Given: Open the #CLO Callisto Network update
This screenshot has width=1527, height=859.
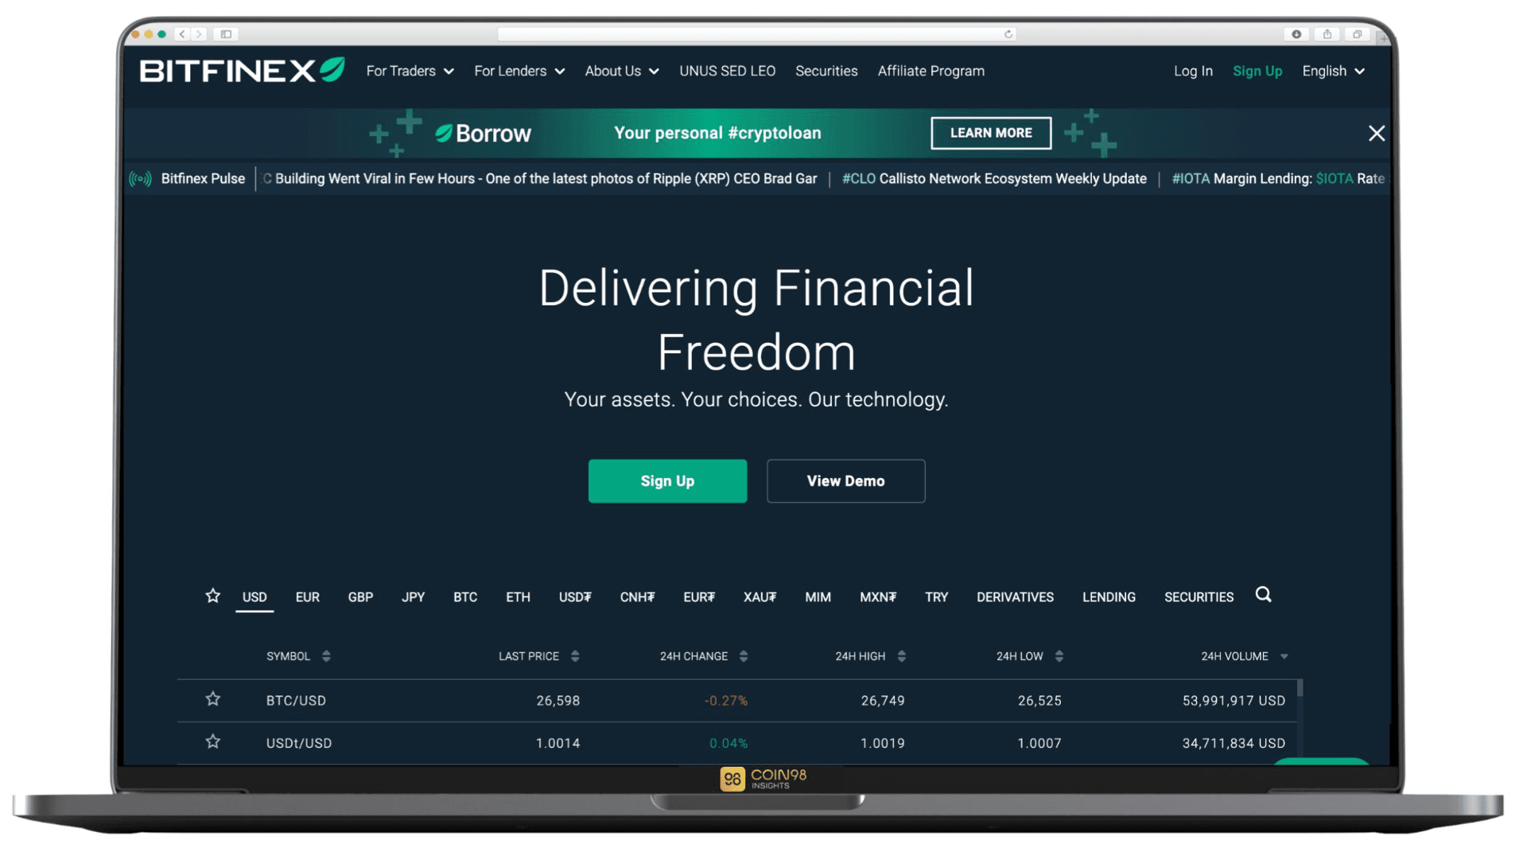Looking at the screenshot, I should coord(994,179).
